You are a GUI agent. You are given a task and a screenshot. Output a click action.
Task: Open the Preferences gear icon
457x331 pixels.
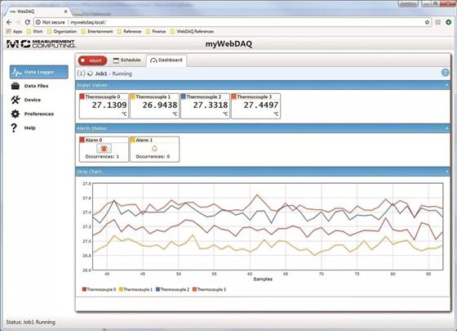[16, 114]
